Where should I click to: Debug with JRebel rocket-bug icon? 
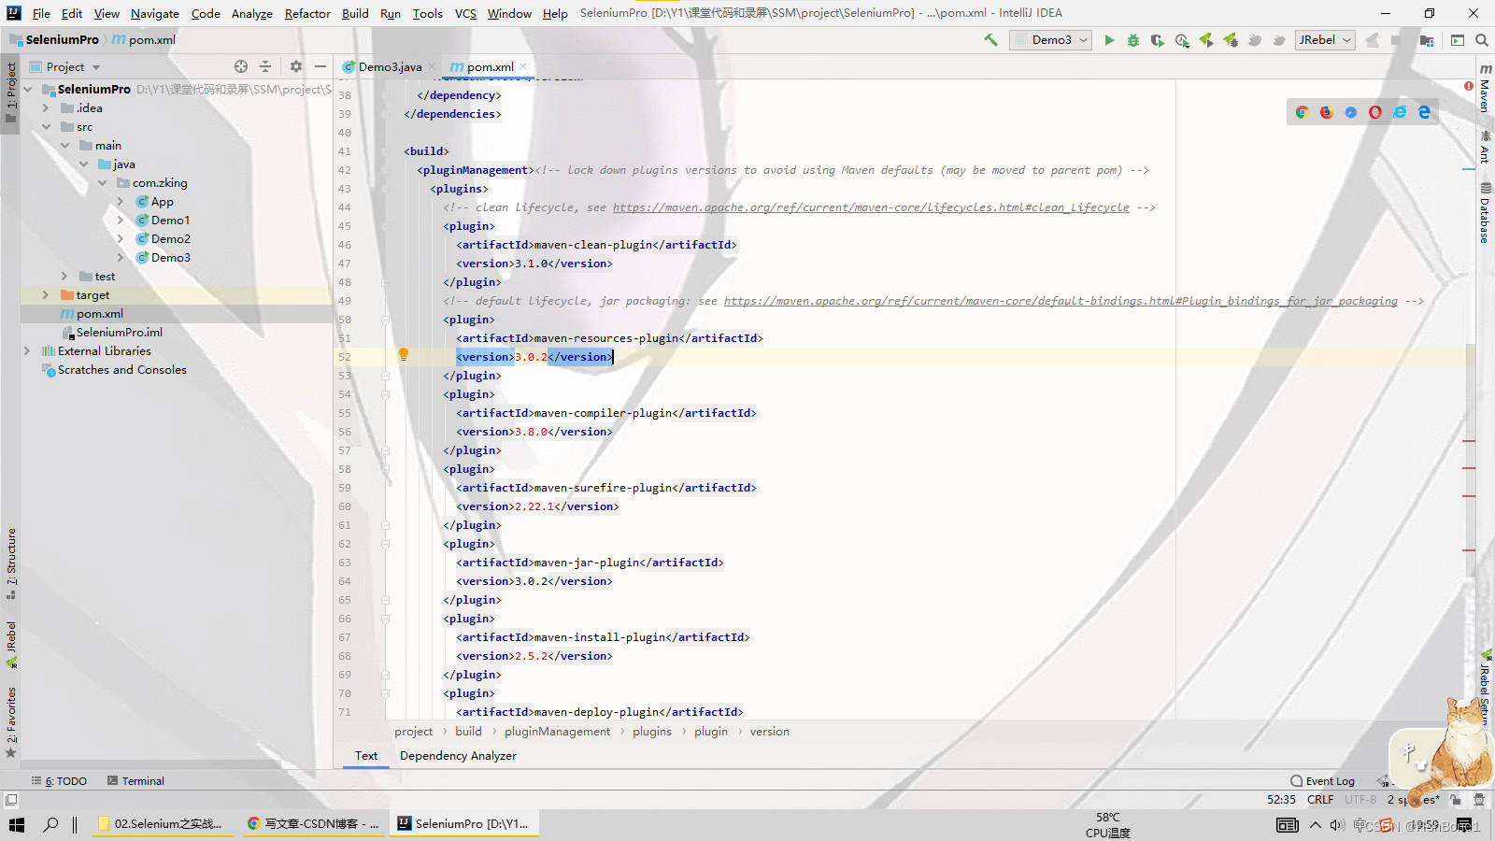[1231, 40]
